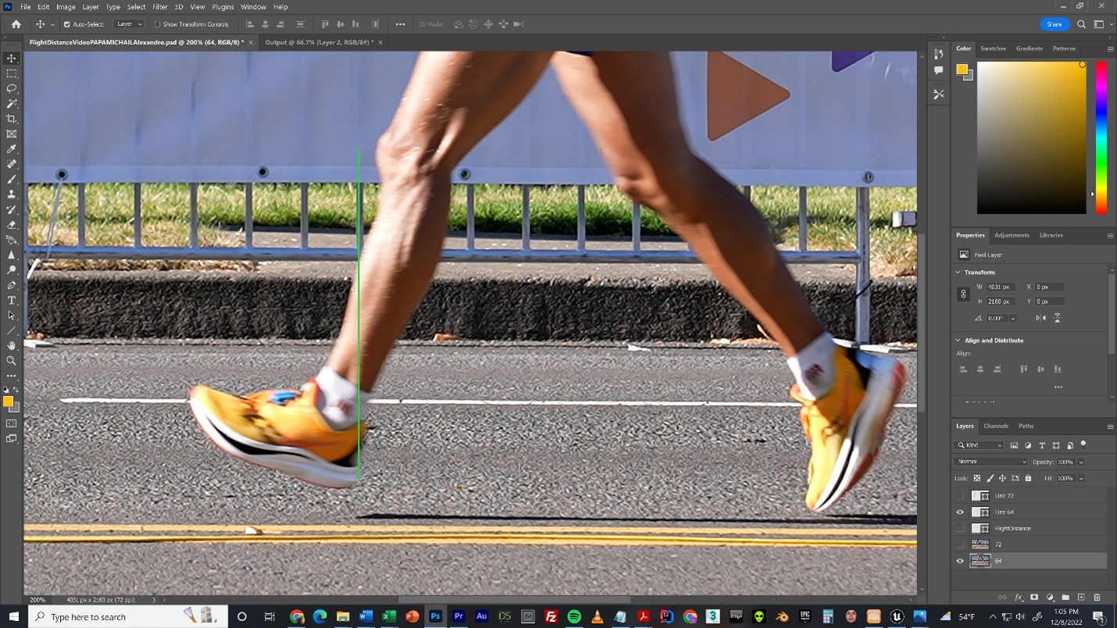
Task: Open the Normal blend mode dropdown
Action: (991, 462)
